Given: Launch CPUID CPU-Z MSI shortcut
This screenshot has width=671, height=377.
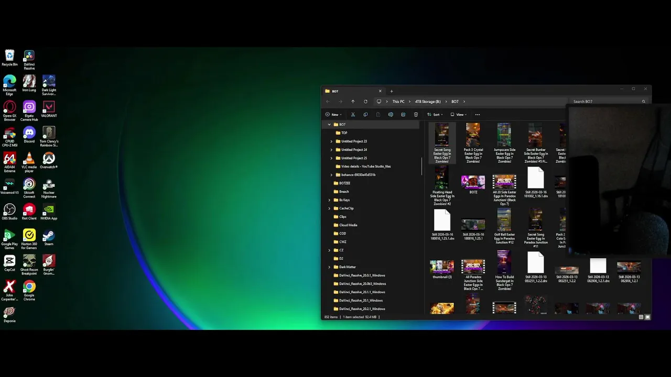Looking at the screenshot, I should tap(9, 137).
